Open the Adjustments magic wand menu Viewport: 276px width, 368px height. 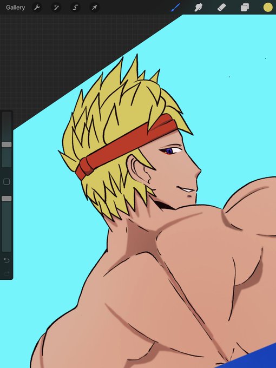56,8
